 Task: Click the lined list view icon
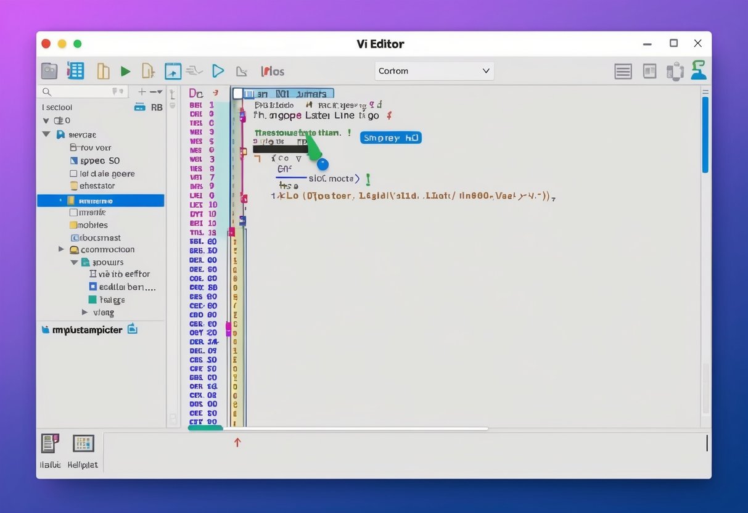coord(623,72)
